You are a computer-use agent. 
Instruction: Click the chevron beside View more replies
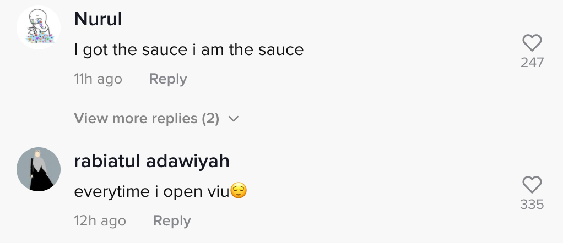233,119
